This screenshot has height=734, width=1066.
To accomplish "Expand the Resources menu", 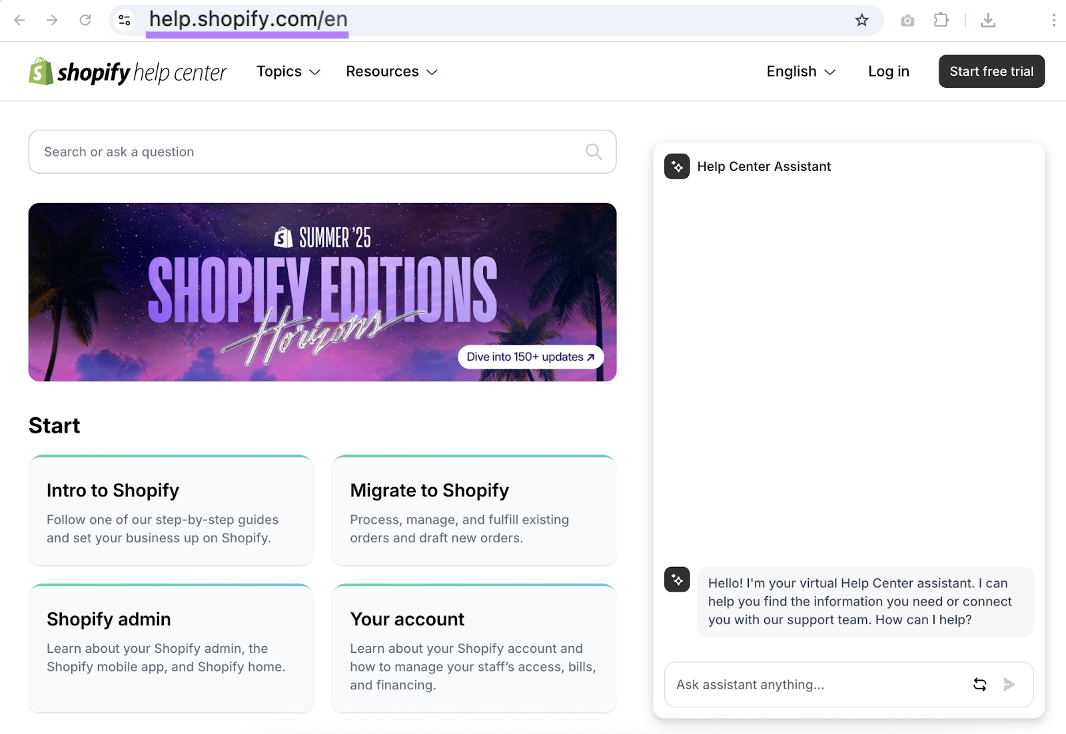I will coord(391,71).
